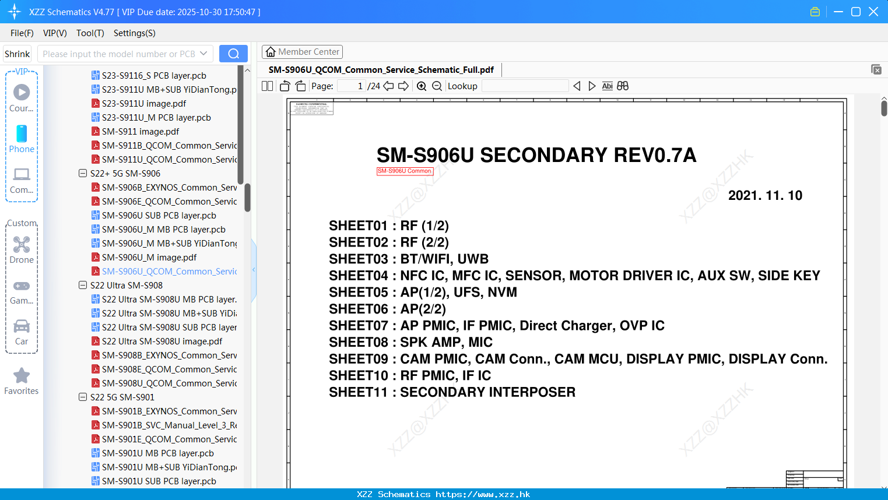Click the binoculars search icon
This screenshot has height=500, width=888.
(x=623, y=86)
